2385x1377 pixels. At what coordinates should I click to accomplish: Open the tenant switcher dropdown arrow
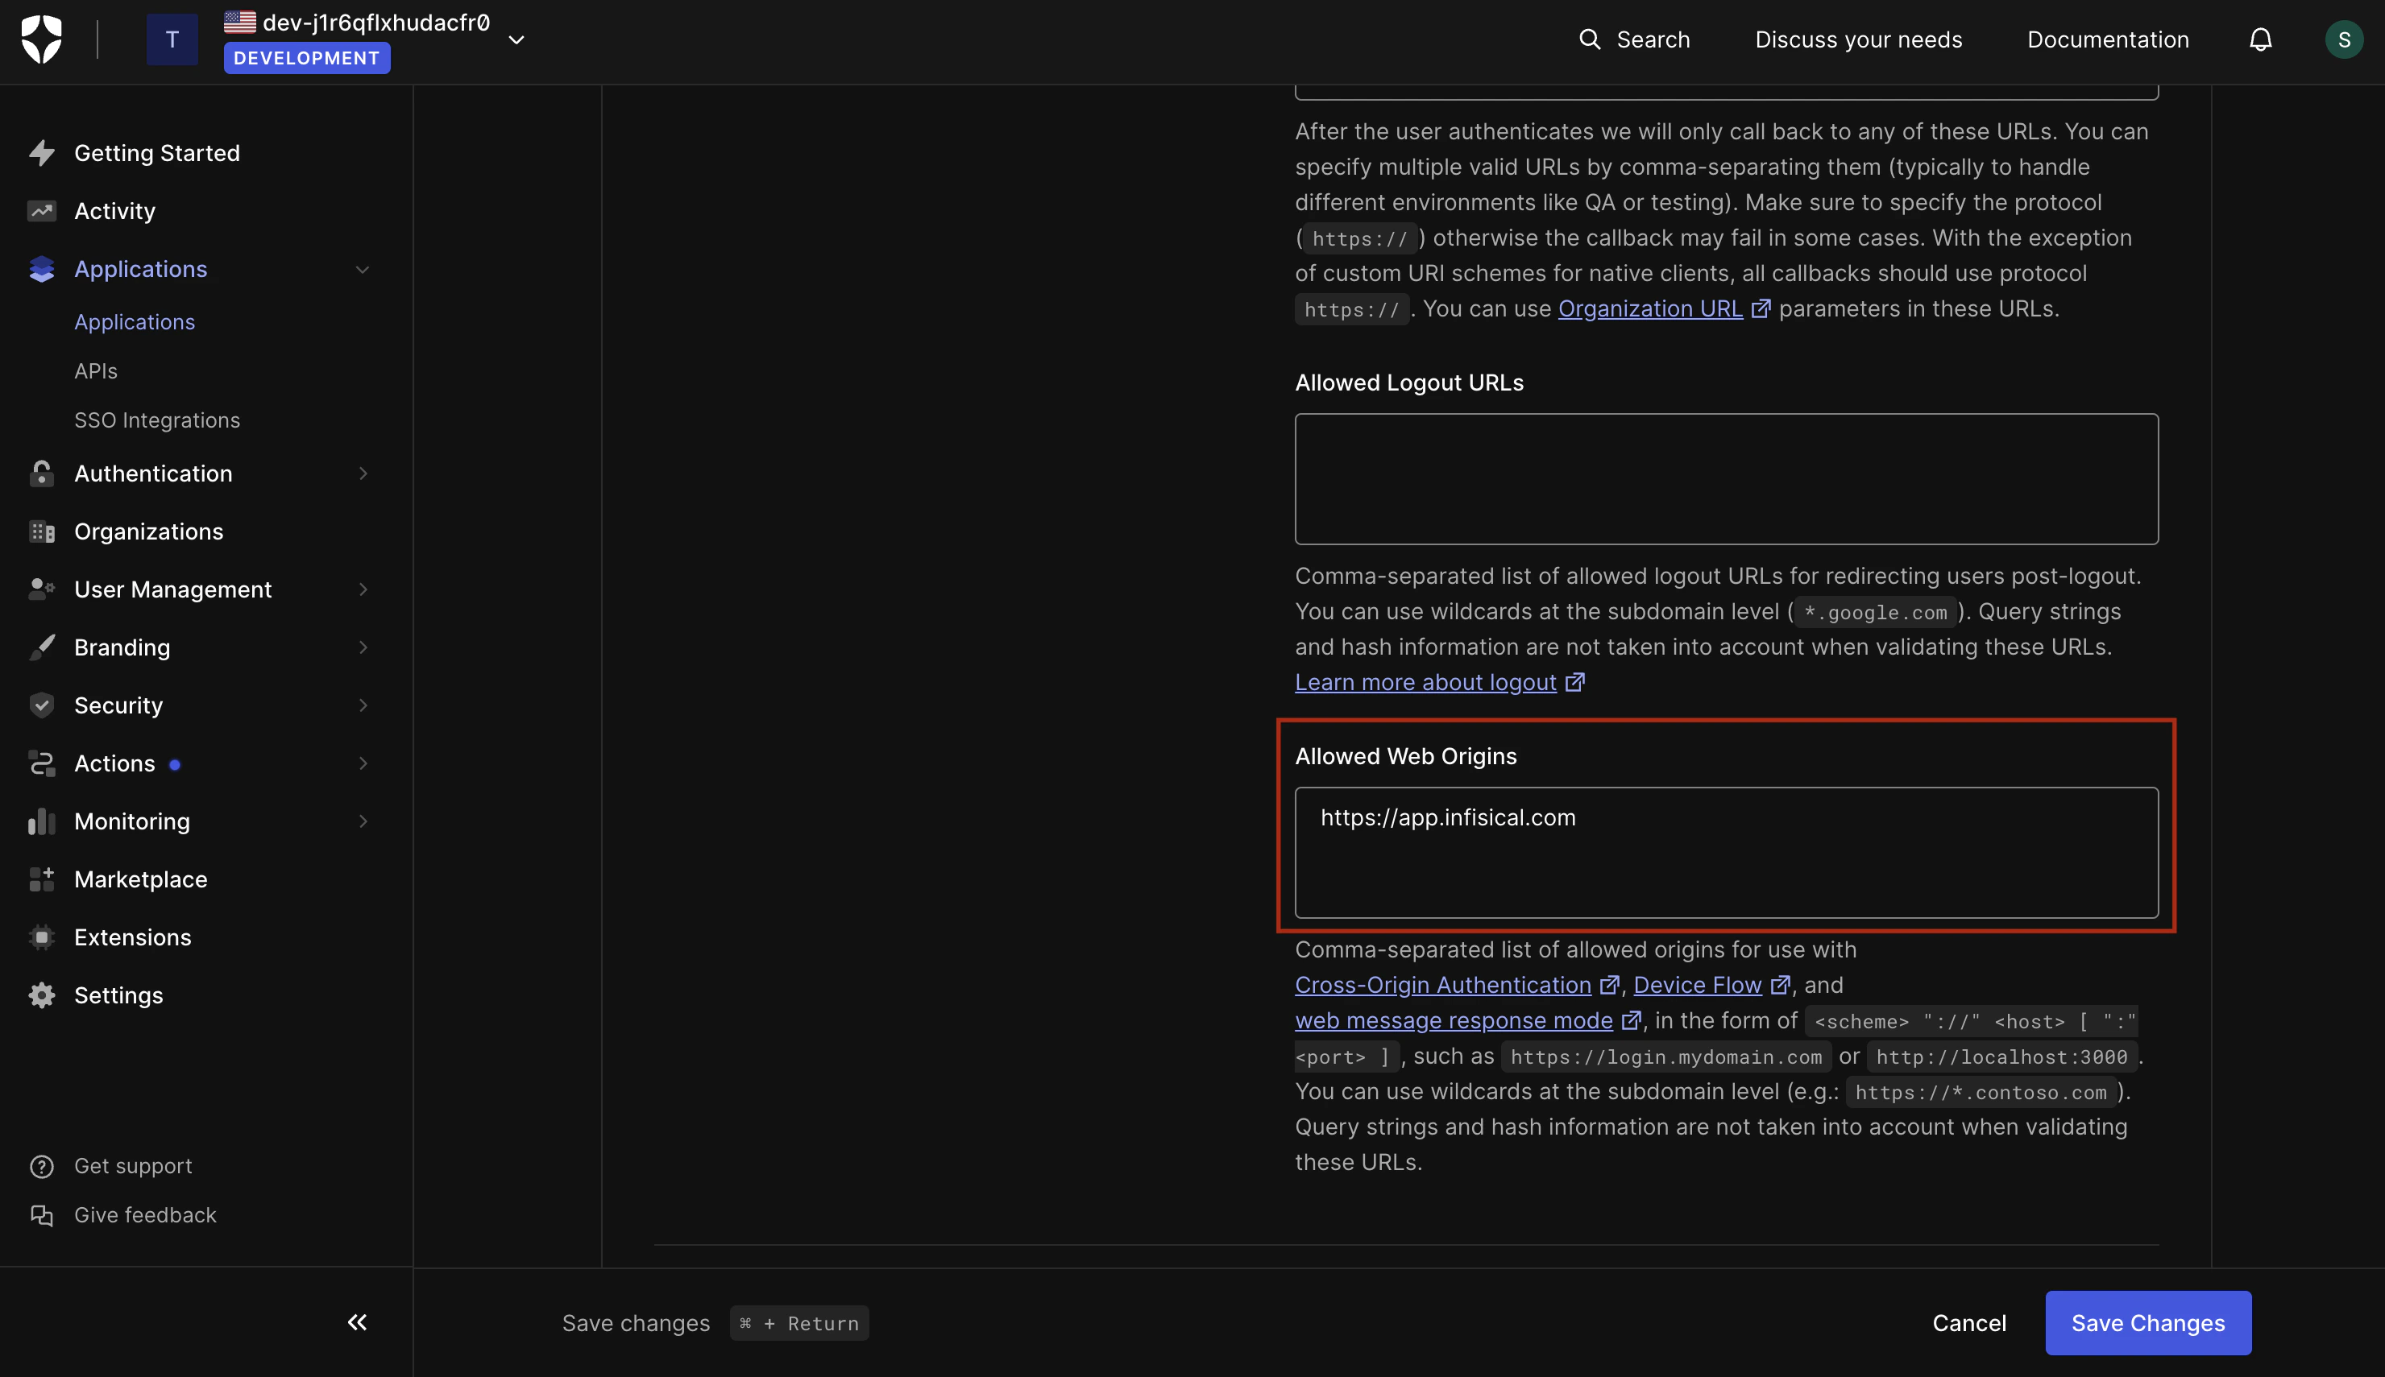click(x=516, y=39)
